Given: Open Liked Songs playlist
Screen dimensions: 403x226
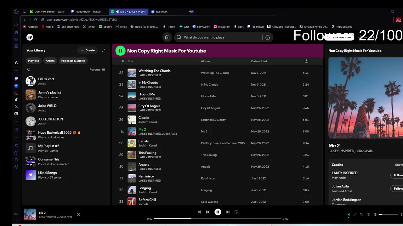Looking at the screenshot, I should (x=66, y=175).
